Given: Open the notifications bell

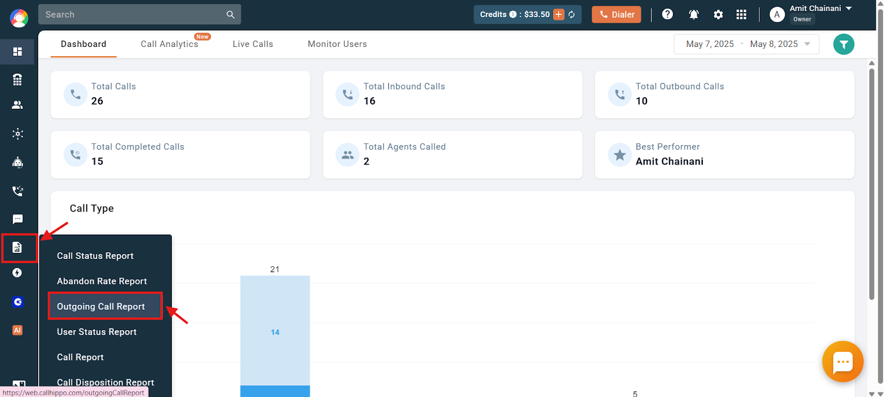Looking at the screenshot, I should click(x=694, y=14).
